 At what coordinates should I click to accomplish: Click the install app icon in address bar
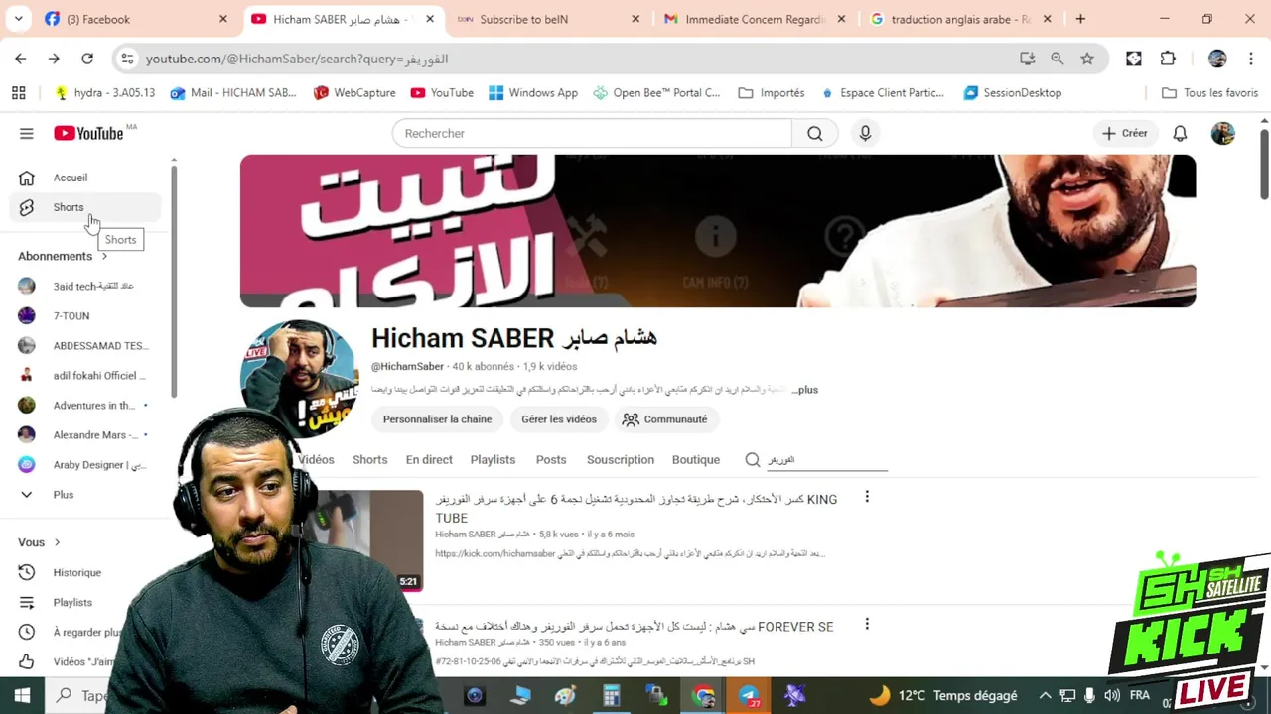(x=1028, y=59)
